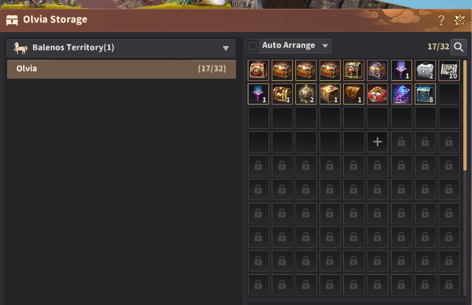472x305 pixels.
Task: Select the red chest with number 10 emblem
Action: (258, 70)
